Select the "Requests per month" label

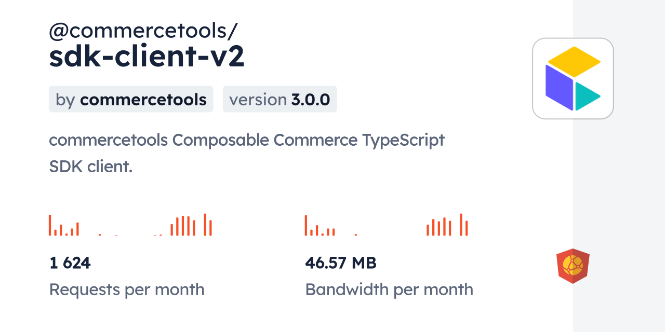[x=127, y=289]
